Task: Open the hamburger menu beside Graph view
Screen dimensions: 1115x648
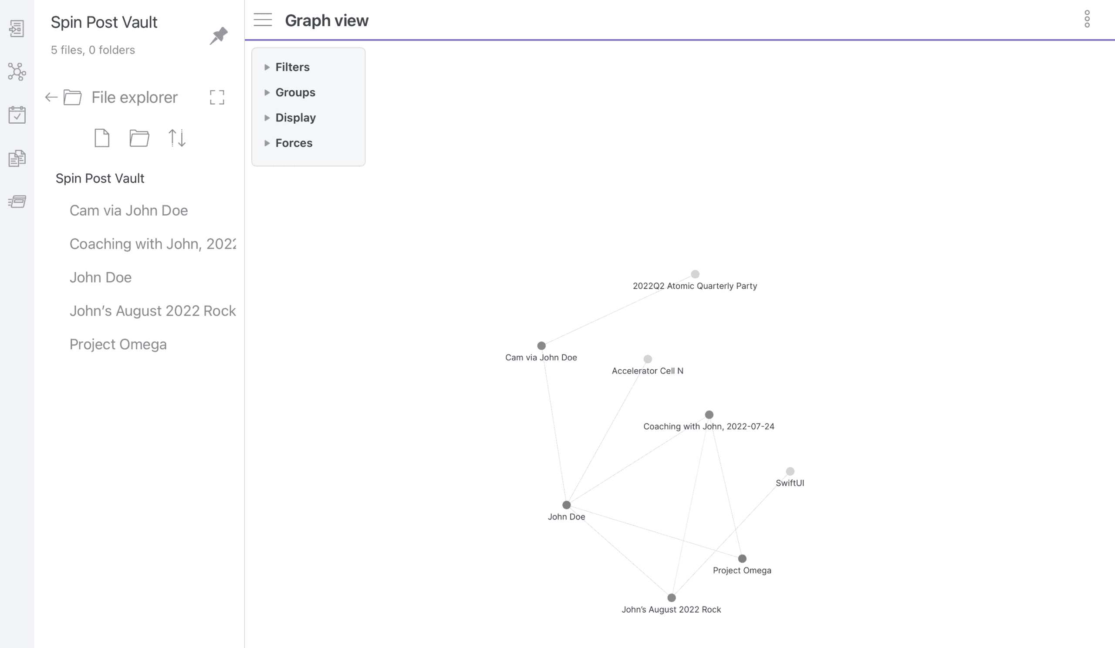Action: point(262,20)
